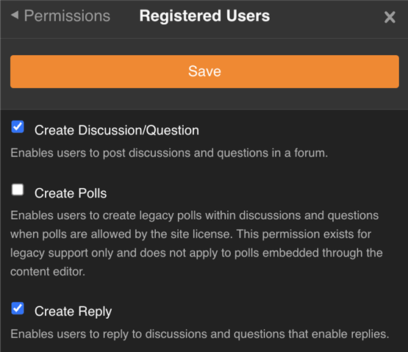408x352 pixels.
Task: Click the 'legacy polls within discussions' line
Action: click(194, 215)
